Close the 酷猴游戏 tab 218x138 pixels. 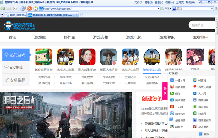[76, 15]
